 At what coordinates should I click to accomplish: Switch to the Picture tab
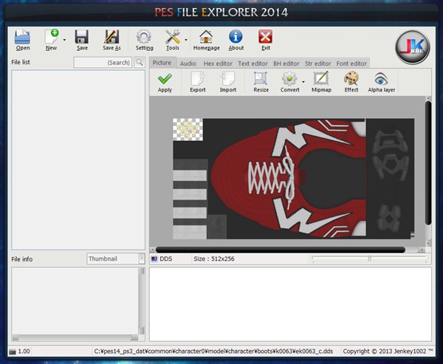click(x=162, y=63)
